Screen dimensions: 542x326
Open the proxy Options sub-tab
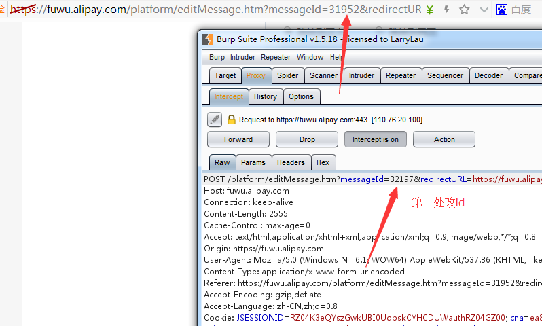tap(301, 97)
